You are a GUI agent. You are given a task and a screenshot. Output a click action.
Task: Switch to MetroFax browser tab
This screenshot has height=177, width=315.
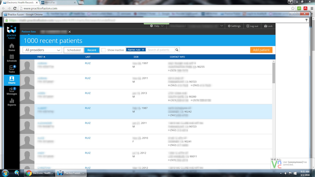pos(58,2)
